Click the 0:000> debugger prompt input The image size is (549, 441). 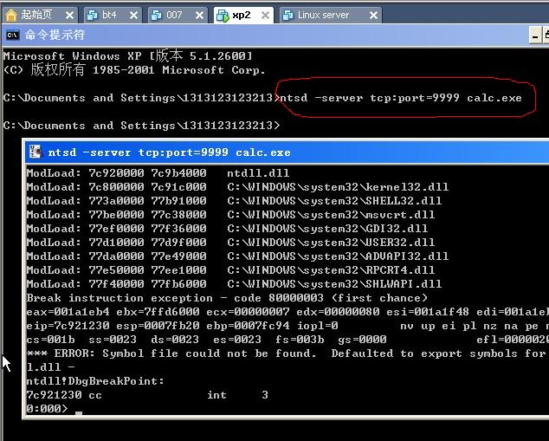point(55,408)
